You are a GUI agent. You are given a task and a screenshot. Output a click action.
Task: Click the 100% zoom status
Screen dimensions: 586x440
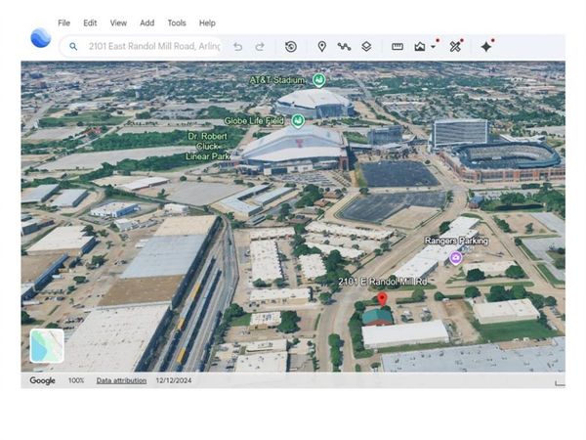click(76, 380)
